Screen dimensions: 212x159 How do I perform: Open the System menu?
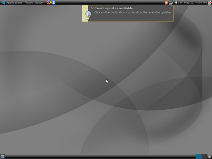coord(40,3)
